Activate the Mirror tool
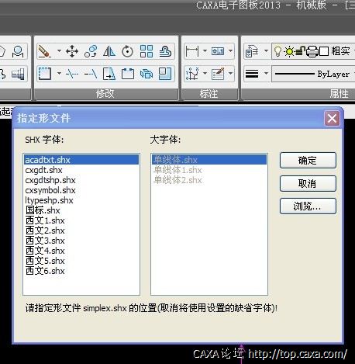 pyautogui.click(x=109, y=51)
